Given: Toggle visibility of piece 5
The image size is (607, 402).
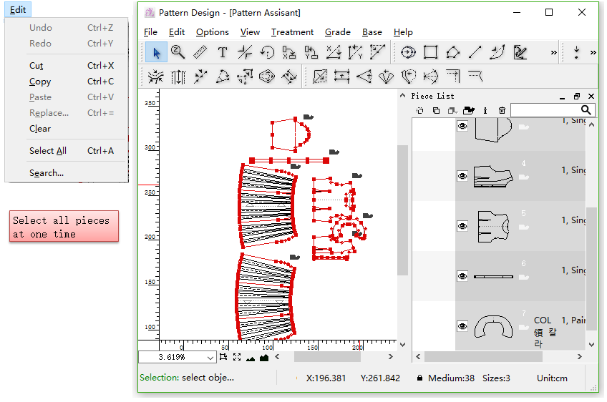Looking at the screenshot, I should click(462, 226).
